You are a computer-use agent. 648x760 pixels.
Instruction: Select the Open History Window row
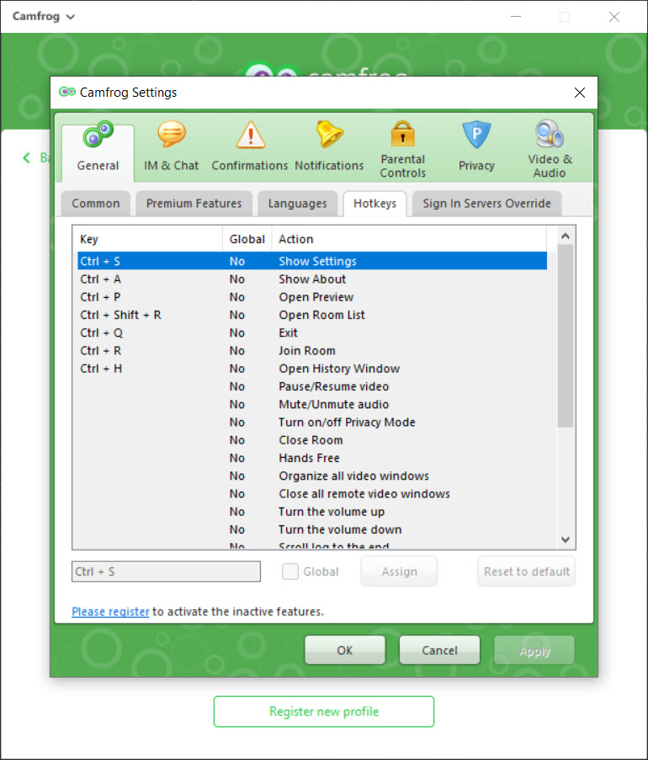point(312,369)
